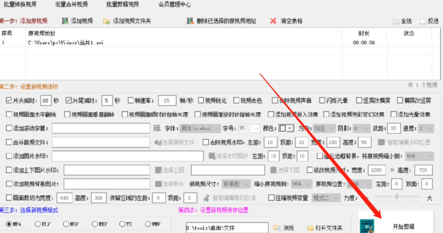Screen dimensions: 443x233
Task: Open the 颜色 color dropdown
Action: coord(287,128)
